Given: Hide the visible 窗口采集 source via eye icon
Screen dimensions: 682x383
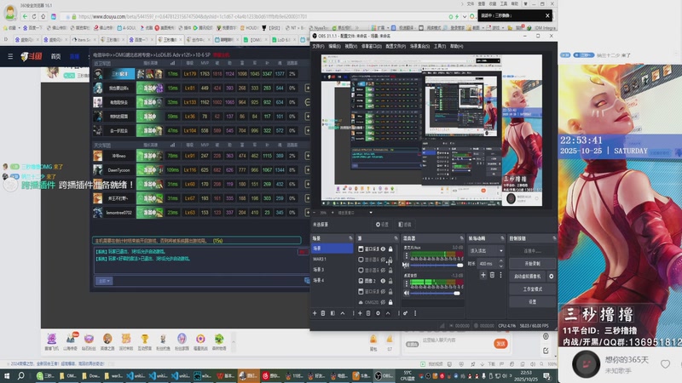Looking at the screenshot, I should [383, 249].
